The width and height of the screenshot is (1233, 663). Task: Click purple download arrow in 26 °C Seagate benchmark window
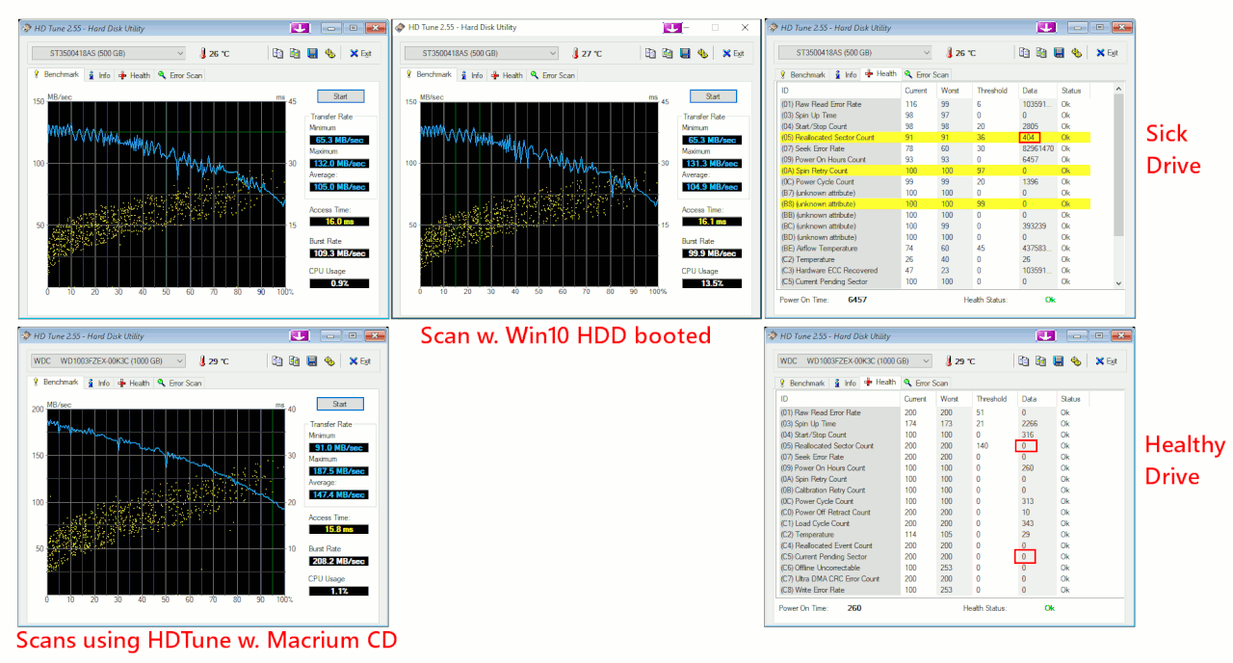click(300, 28)
